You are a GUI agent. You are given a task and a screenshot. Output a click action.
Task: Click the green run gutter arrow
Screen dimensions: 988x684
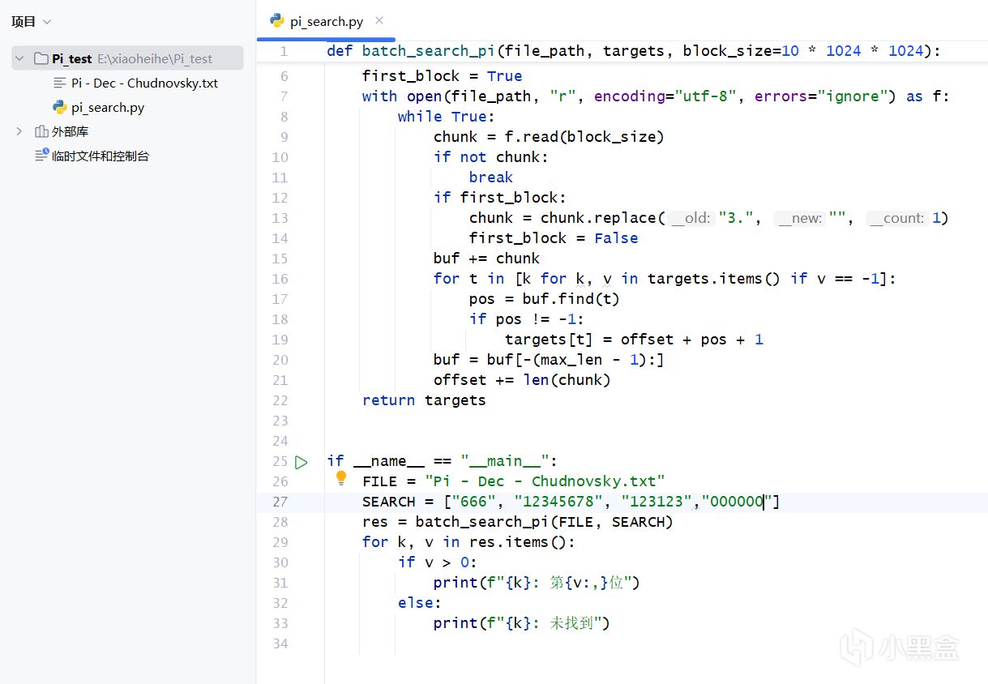(x=302, y=462)
